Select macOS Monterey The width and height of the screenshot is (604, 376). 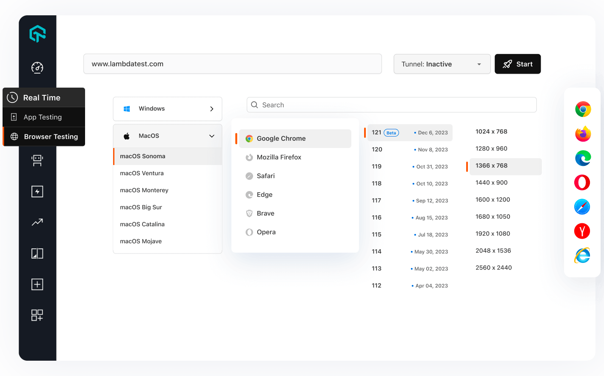[x=168, y=190]
